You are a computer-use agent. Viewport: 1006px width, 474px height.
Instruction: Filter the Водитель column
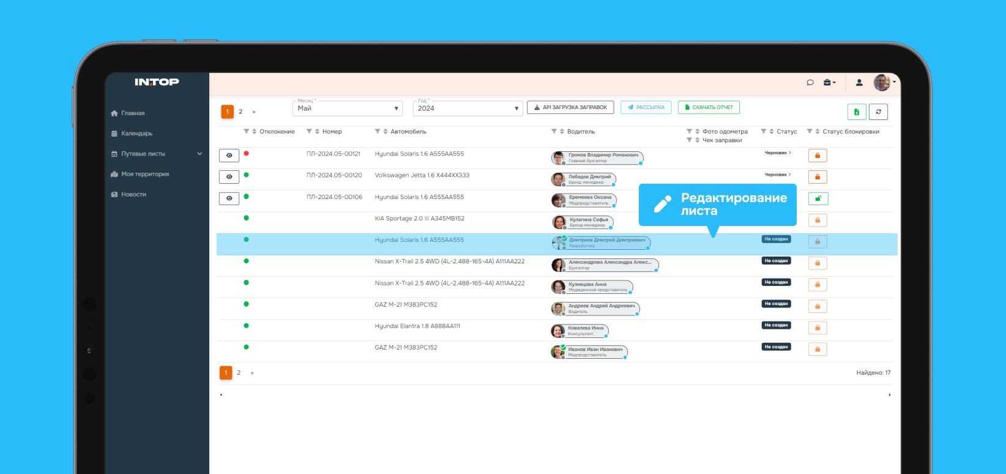pyautogui.click(x=554, y=132)
